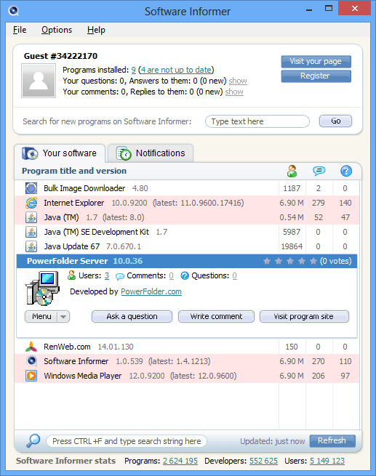Click the Program title and version header

[x=74, y=171]
